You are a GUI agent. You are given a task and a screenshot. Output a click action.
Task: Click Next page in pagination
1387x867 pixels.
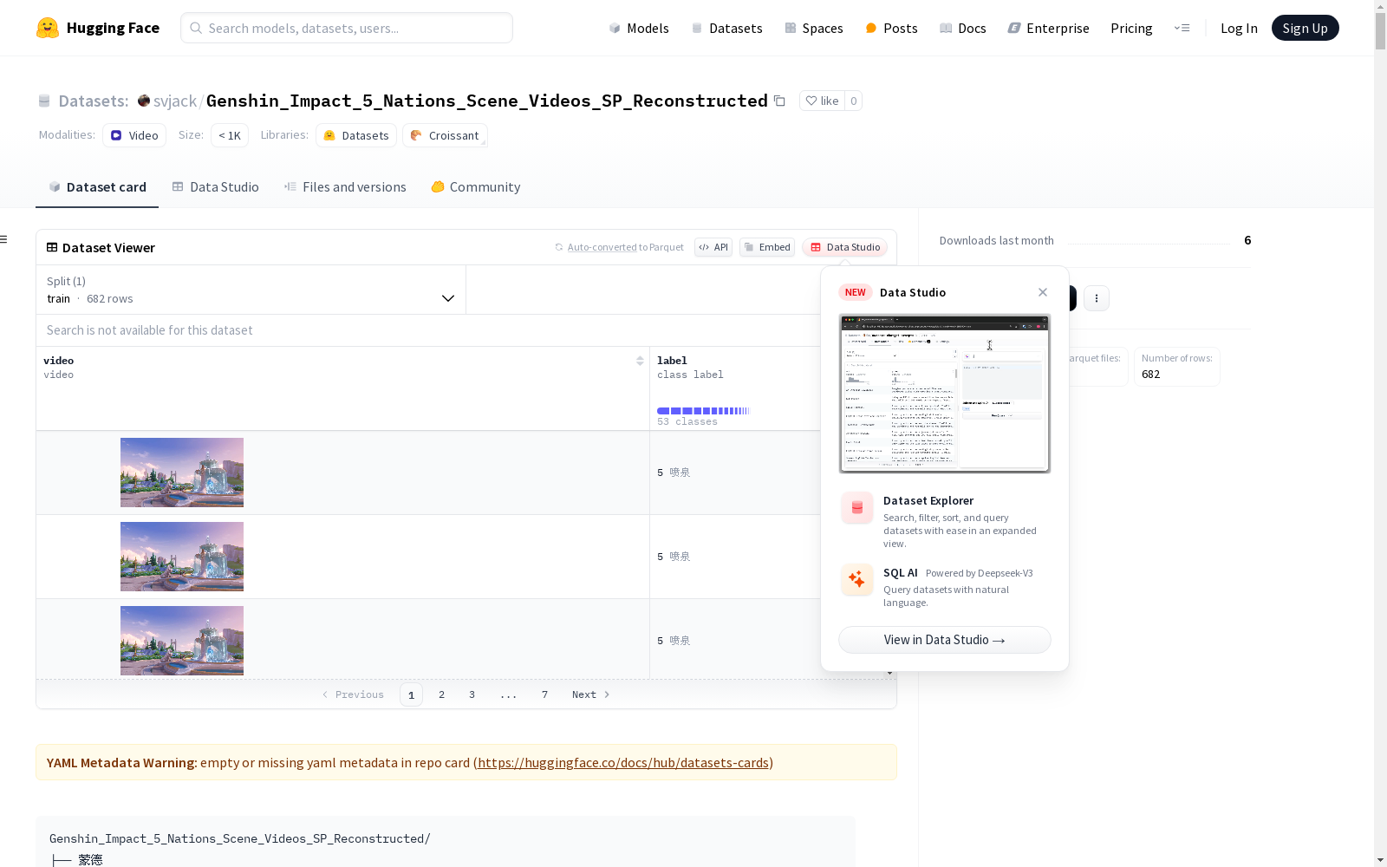tap(591, 694)
